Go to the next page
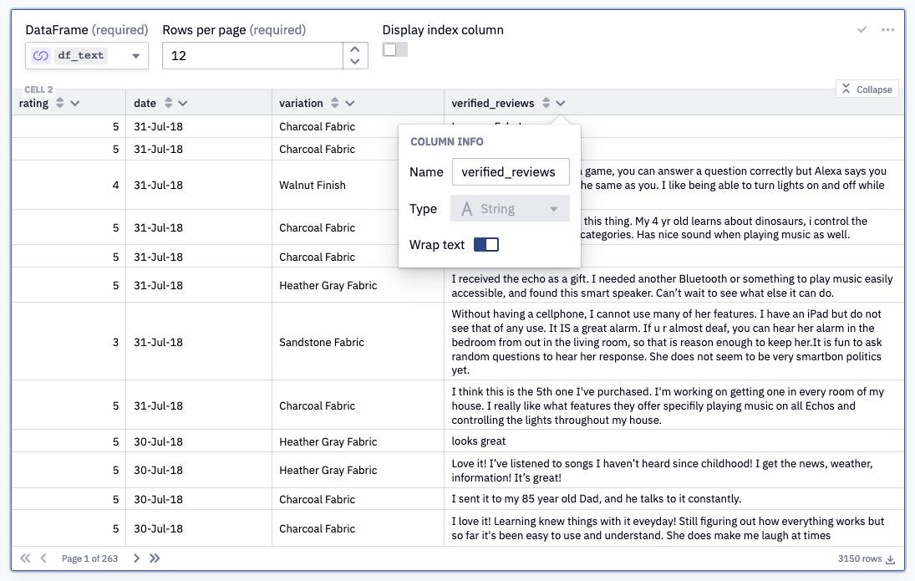This screenshot has height=581, width=915. pyautogui.click(x=136, y=558)
